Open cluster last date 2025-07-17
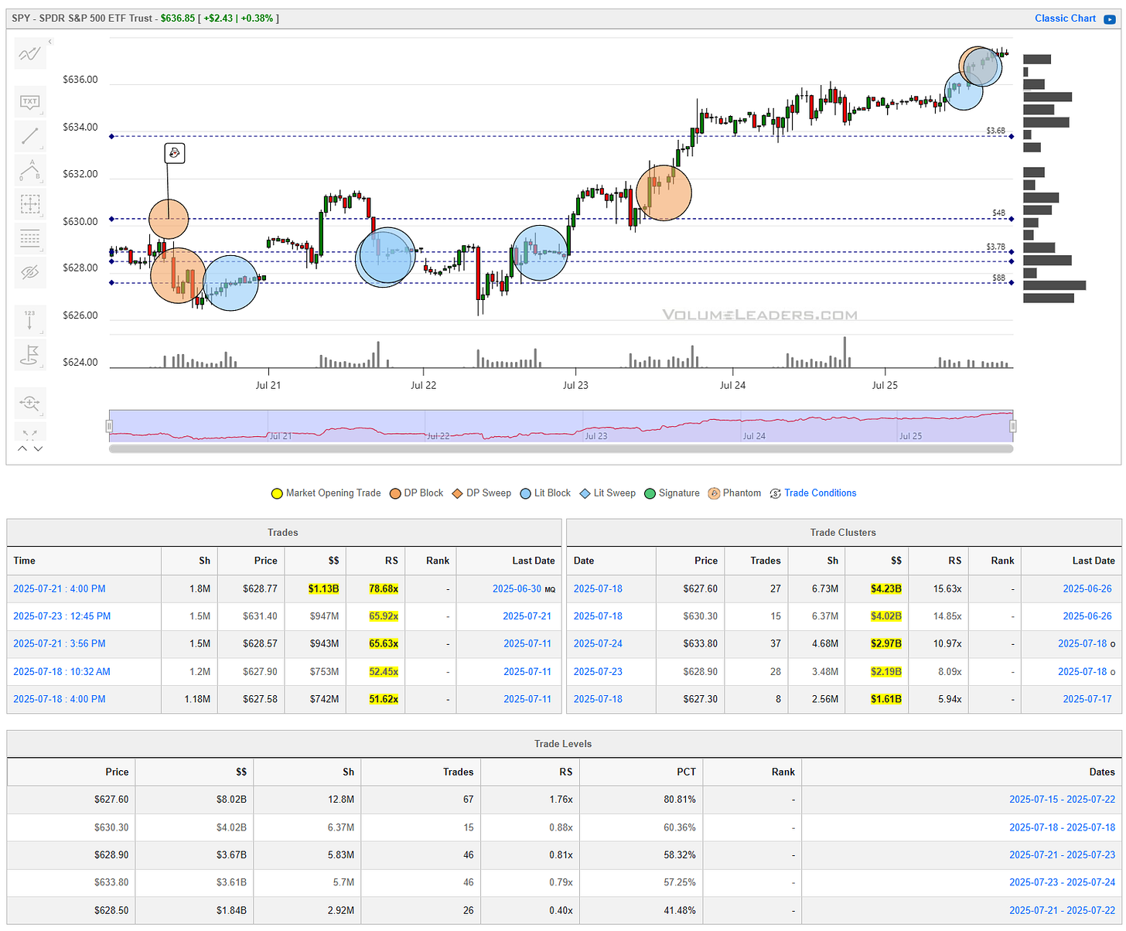Image resolution: width=1126 pixels, height=931 pixels. click(1087, 699)
